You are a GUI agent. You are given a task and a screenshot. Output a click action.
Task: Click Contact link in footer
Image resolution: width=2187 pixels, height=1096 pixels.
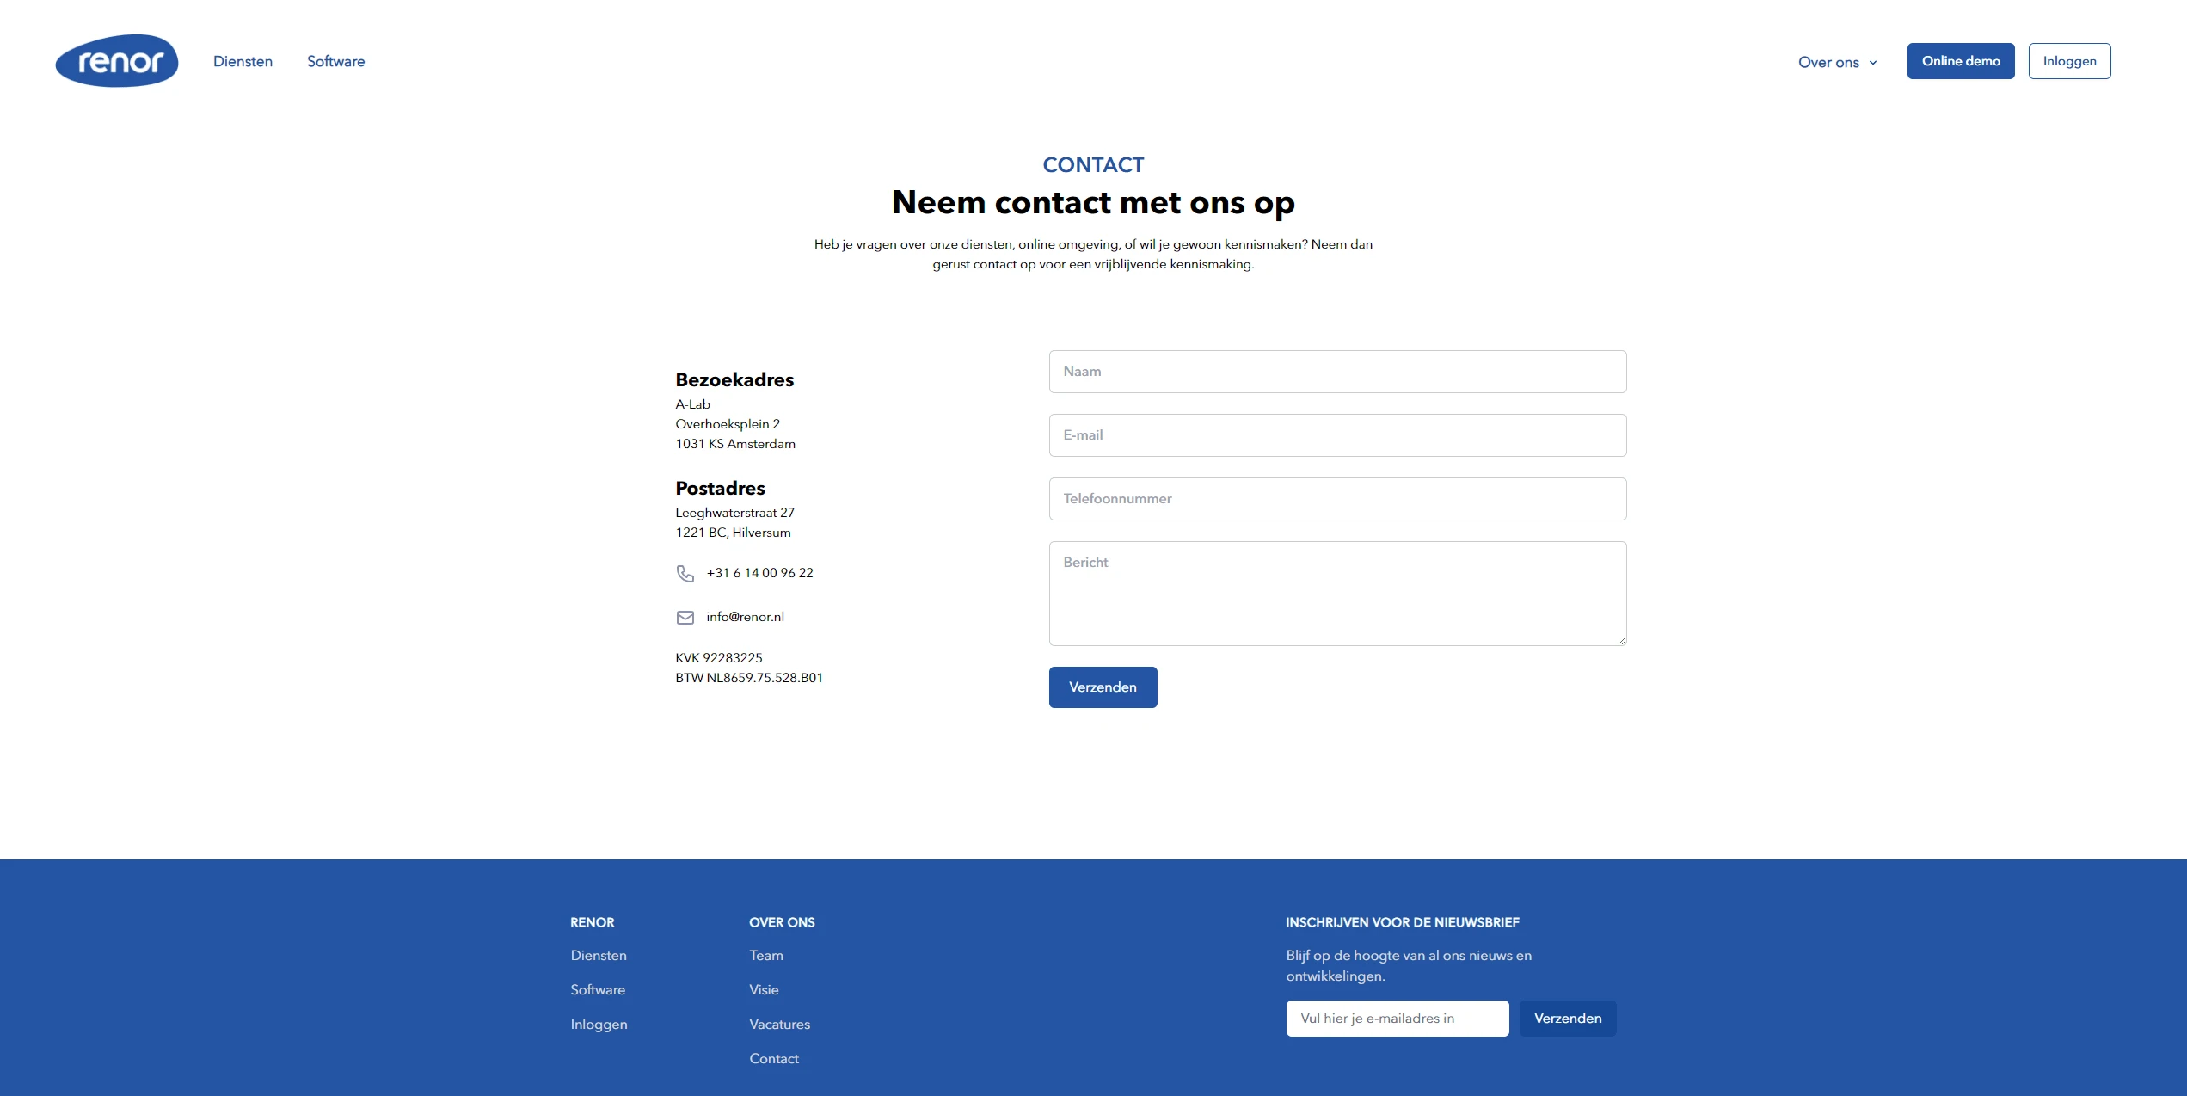click(x=774, y=1058)
